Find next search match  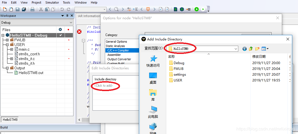pyautogui.click(x=123, y=9)
